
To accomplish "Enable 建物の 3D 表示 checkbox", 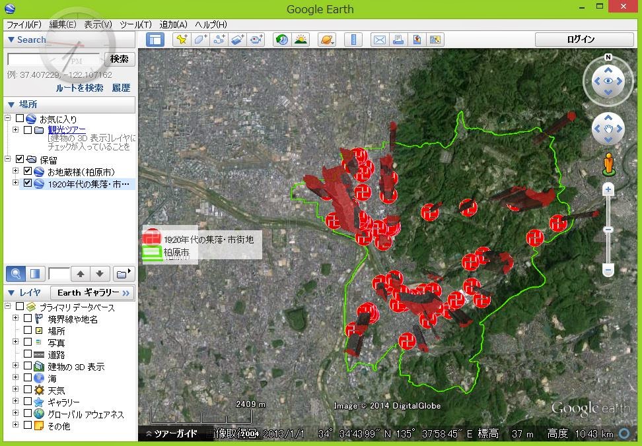I will (28, 366).
